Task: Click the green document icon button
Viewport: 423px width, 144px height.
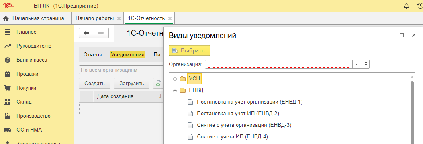Action: click(158, 83)
